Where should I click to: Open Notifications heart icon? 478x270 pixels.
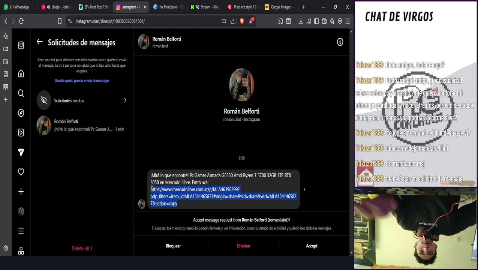pyautogui.click(x=21, y=172)
